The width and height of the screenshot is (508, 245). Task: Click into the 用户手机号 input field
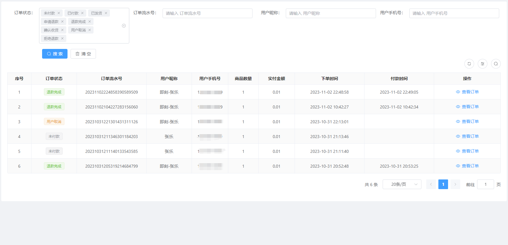[454, 13]
